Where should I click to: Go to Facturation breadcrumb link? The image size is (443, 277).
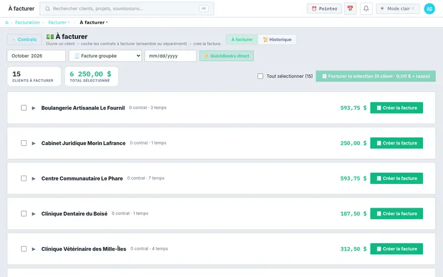(x=27, y=22)
